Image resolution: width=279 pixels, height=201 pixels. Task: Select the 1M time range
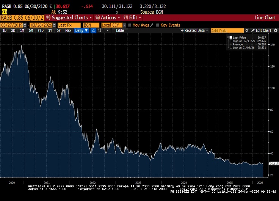click(22, 30)
